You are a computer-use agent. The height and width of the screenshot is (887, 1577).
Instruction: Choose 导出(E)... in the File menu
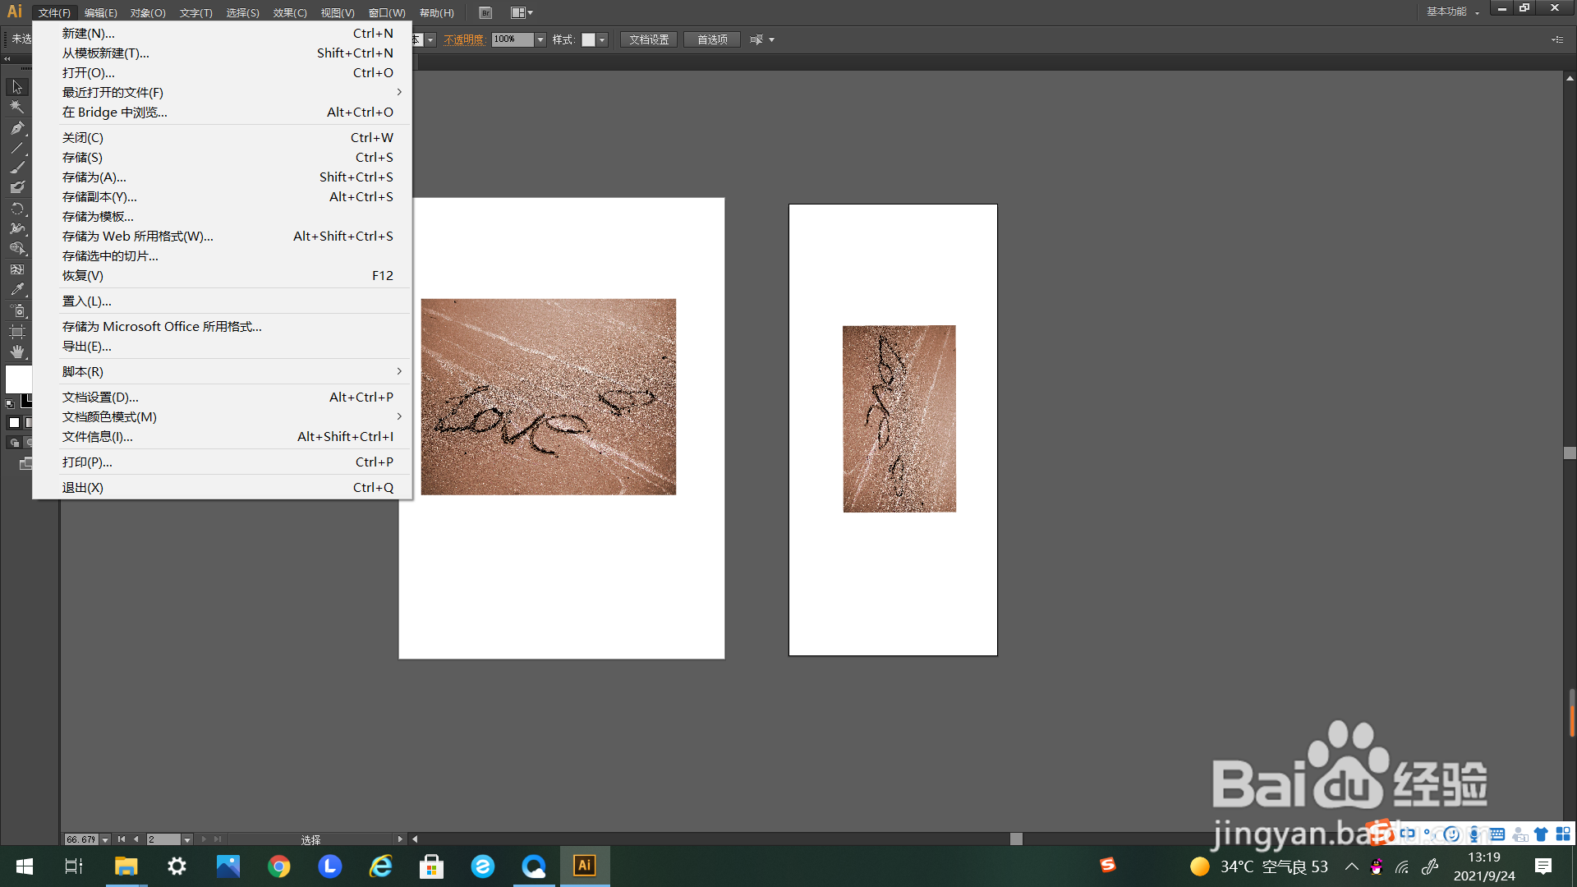[x=87, y=347]
